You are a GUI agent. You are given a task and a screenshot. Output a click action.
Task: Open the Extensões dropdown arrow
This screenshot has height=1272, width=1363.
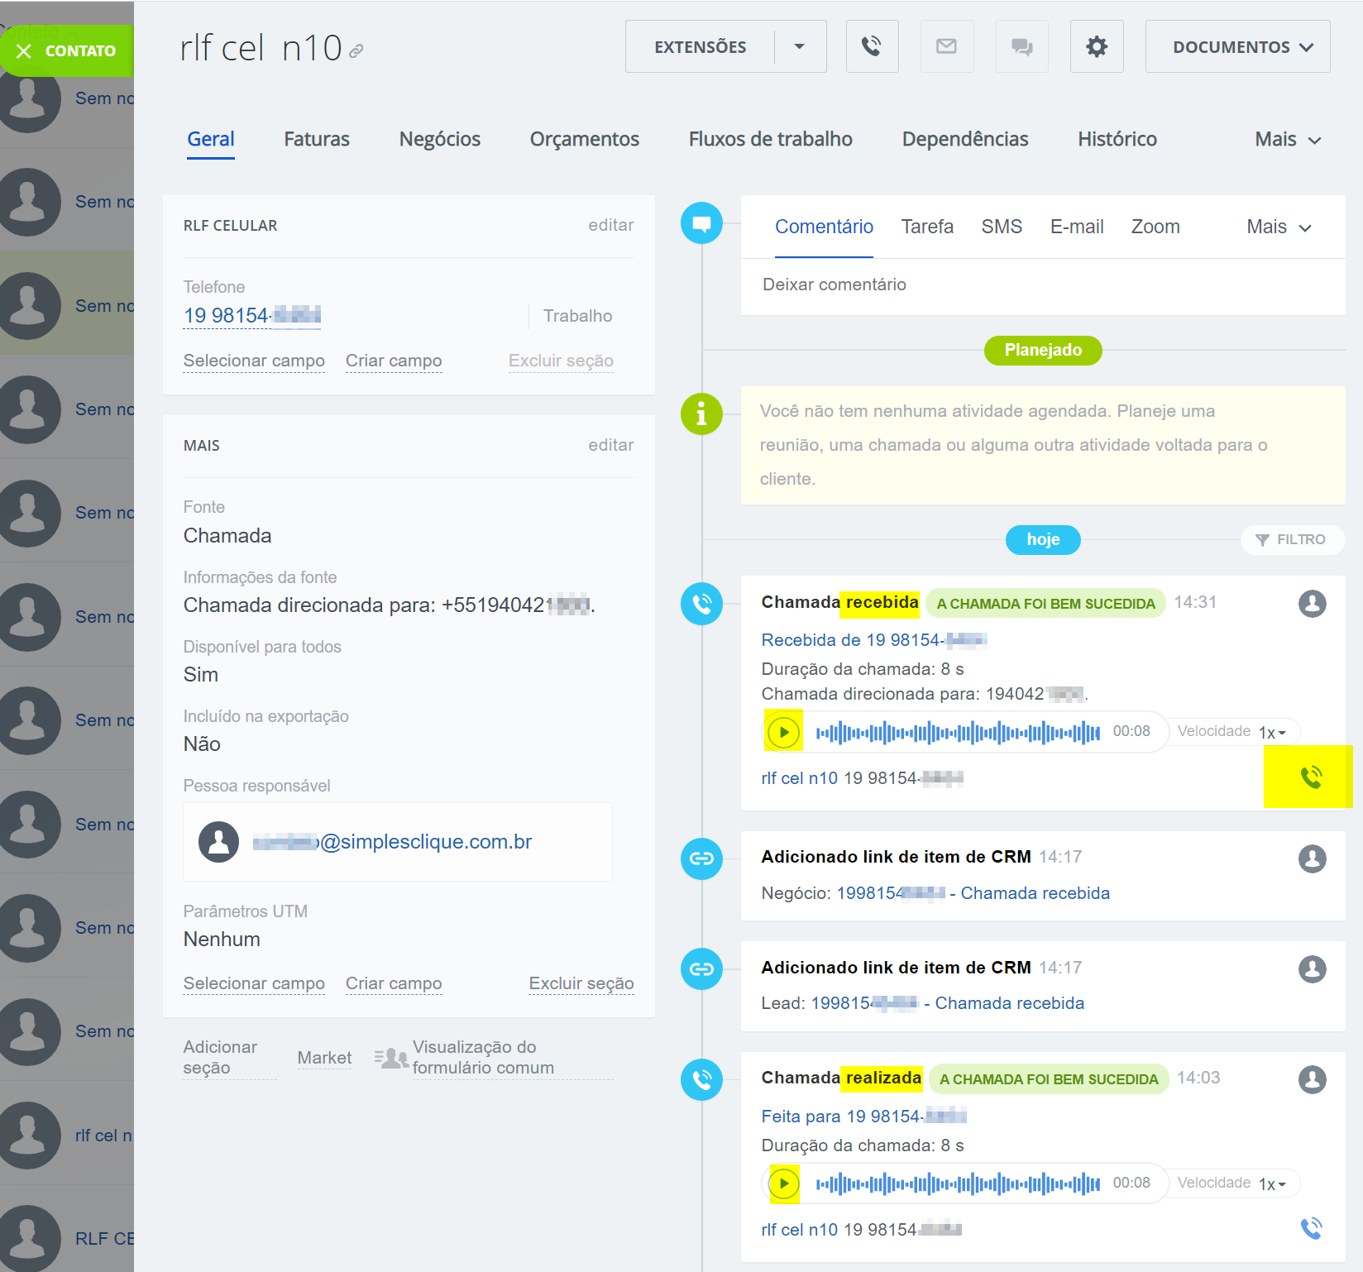799,47
